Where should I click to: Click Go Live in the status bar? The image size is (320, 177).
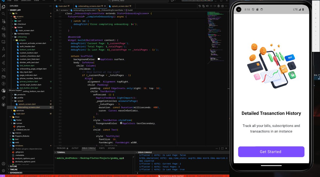click(191, 176)
